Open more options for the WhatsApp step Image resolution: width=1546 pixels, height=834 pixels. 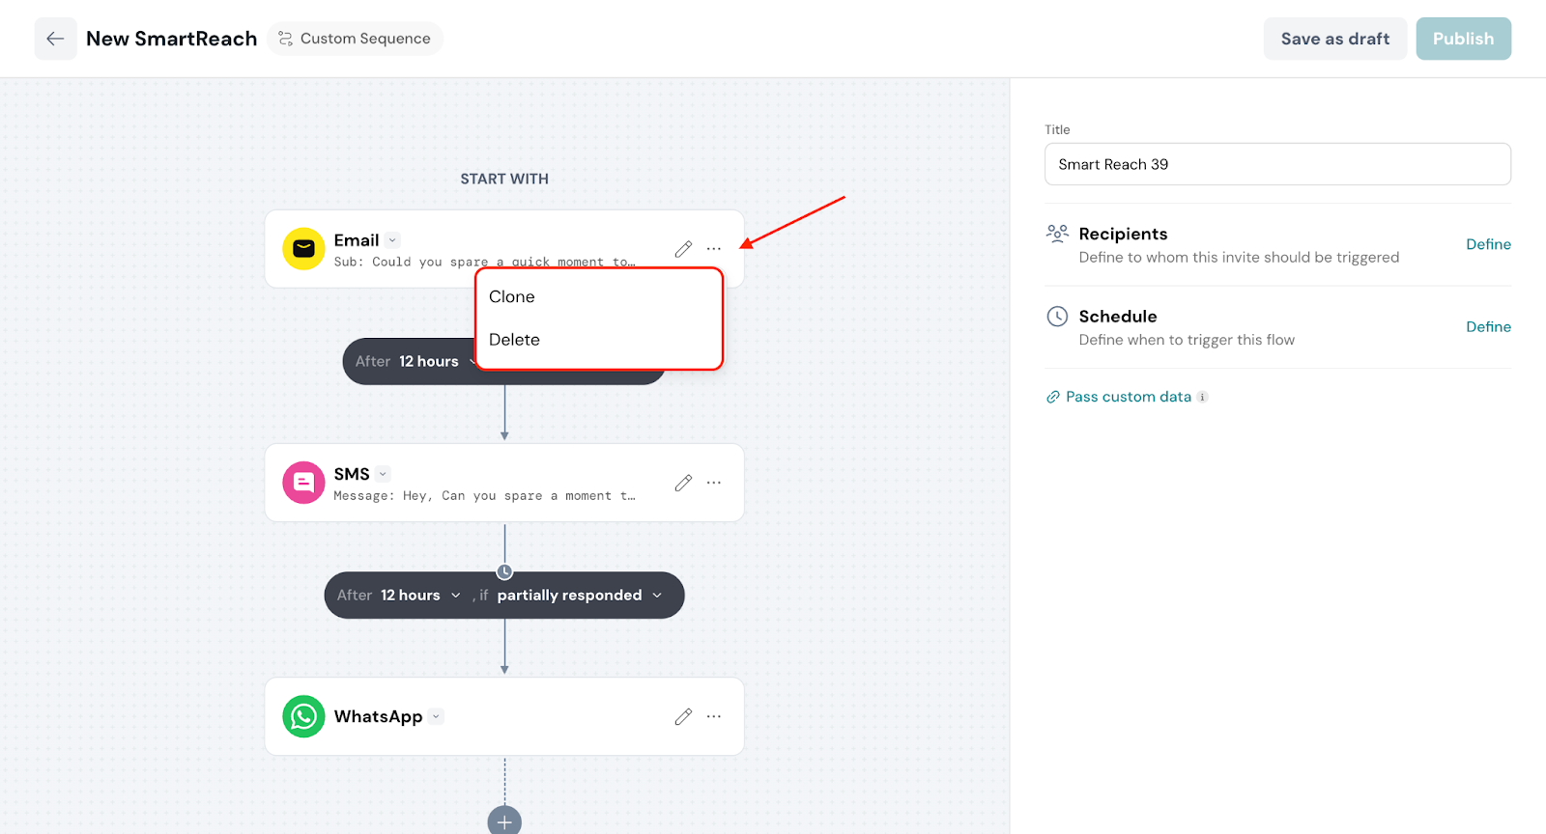point(714,716)
